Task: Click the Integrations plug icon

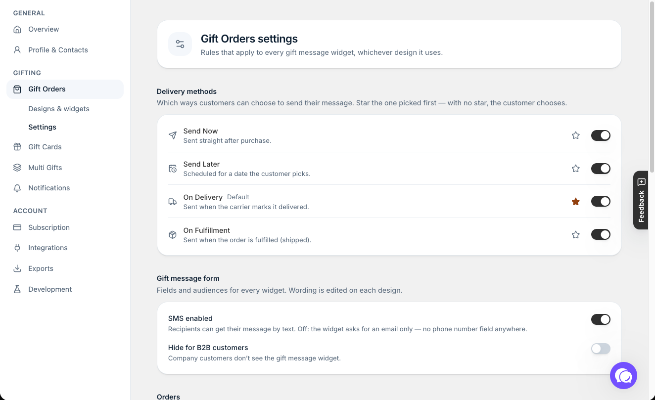Action: [17, 248]
